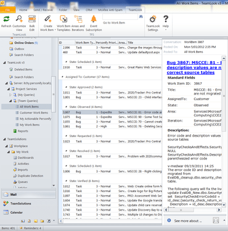Collapse the Workplace node
This screenshot has width=228, height=231.
[6, 146]
